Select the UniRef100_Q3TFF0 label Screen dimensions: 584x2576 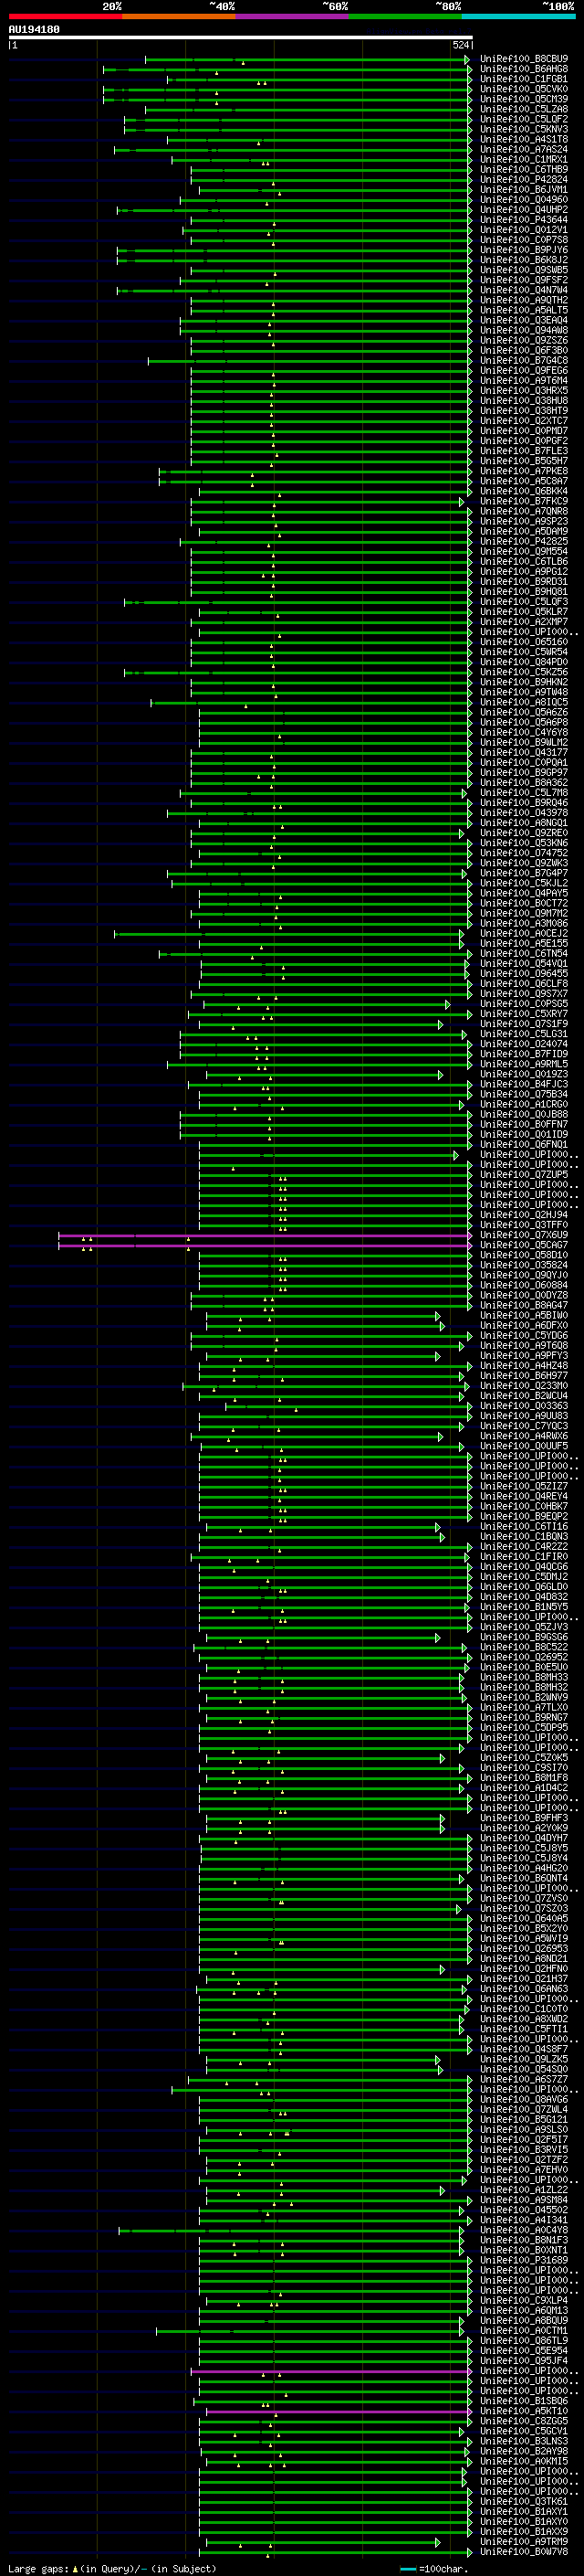[x=523, y=1225]
